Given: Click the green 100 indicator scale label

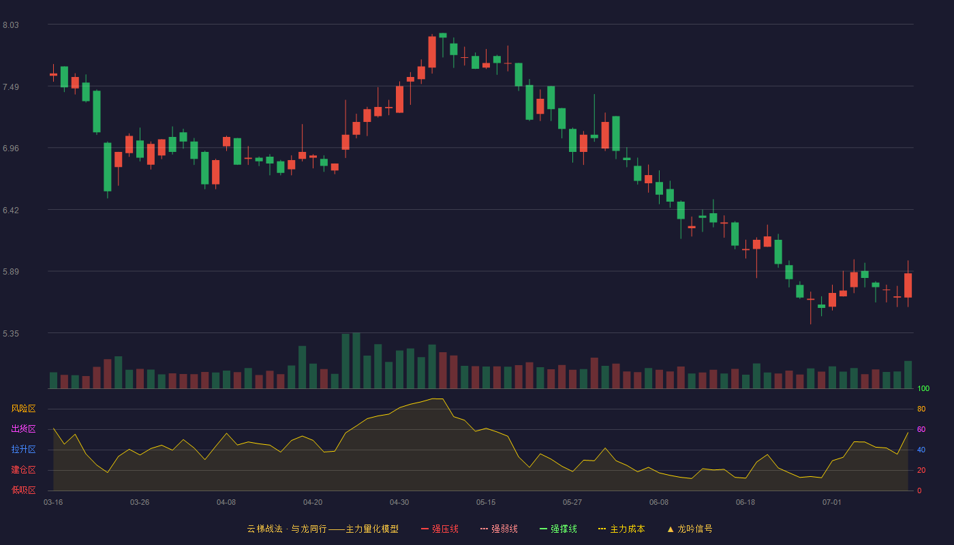Looking at the screenshot, I should click(x=923, y=389).
